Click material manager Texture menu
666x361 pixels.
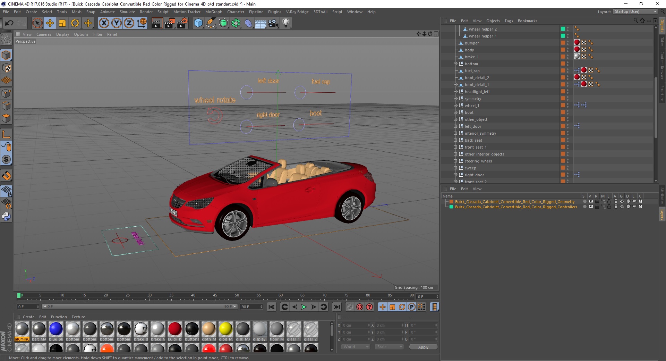pos(78,317)
